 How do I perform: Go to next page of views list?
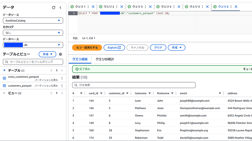(x=62, y=93)
